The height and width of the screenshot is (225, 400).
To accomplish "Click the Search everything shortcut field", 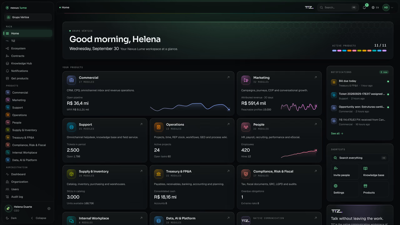I will 360,158.
